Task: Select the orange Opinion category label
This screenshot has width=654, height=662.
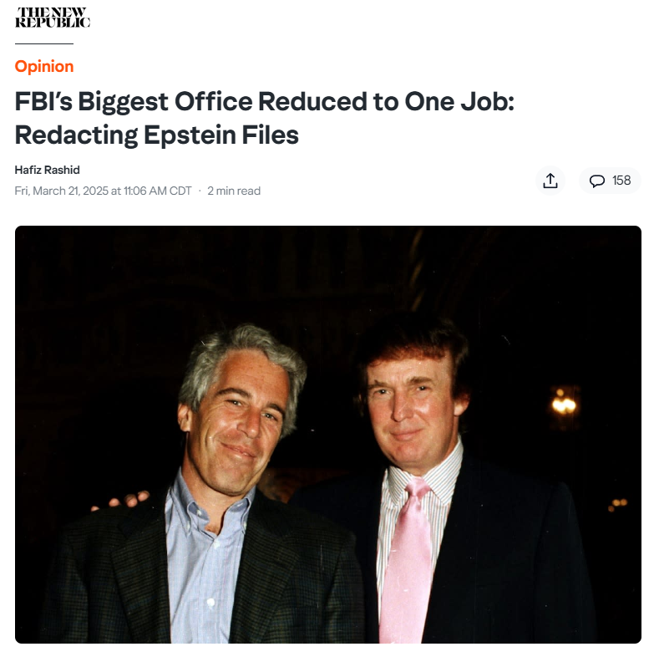Action: 44,66
